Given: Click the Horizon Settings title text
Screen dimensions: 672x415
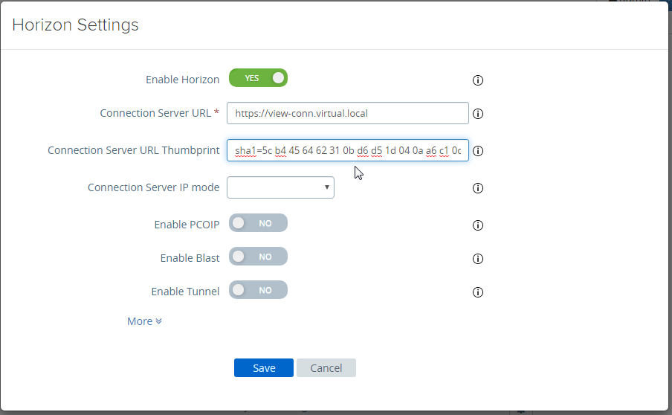Looking at the screenshot, I should coord(75,25).
